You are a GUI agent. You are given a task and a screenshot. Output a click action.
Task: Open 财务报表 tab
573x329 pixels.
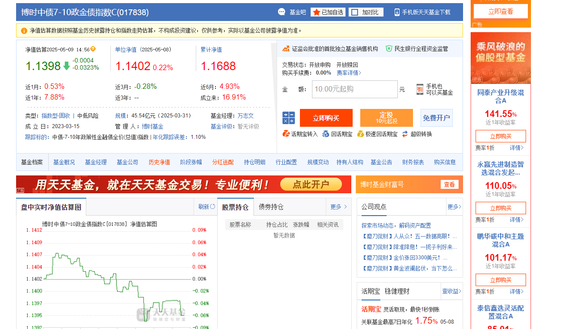tap(413, 162)
